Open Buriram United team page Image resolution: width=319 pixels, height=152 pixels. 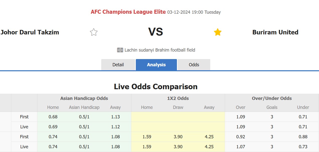point(275,32)
